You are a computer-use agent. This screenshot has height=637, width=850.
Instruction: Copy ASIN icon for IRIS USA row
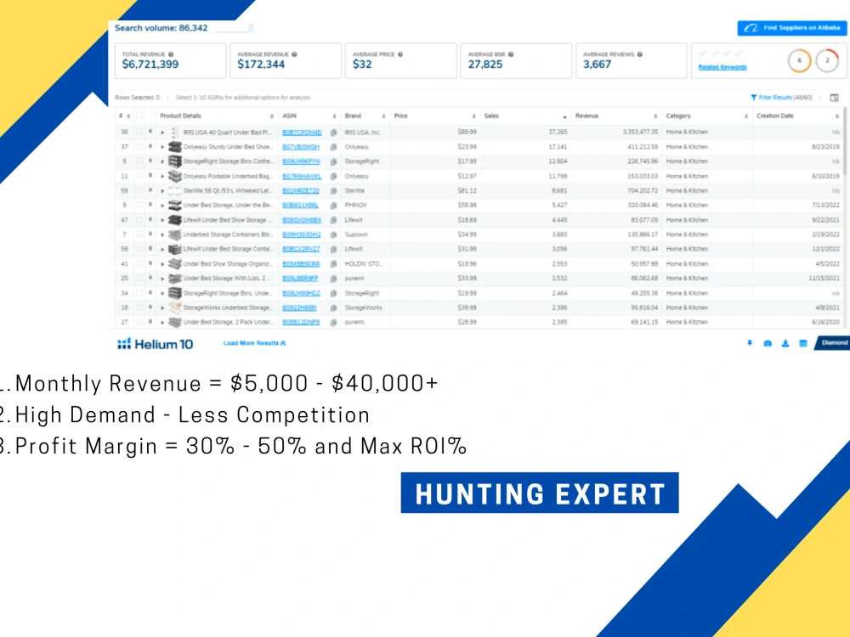pos(333,132)
